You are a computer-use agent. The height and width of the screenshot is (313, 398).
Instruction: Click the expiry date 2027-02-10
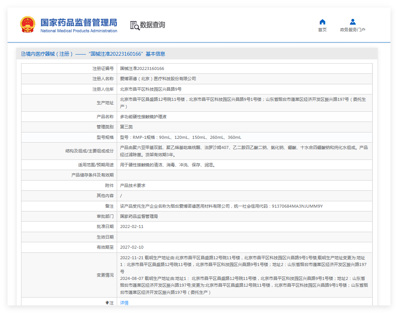click(x=132, y=247)
